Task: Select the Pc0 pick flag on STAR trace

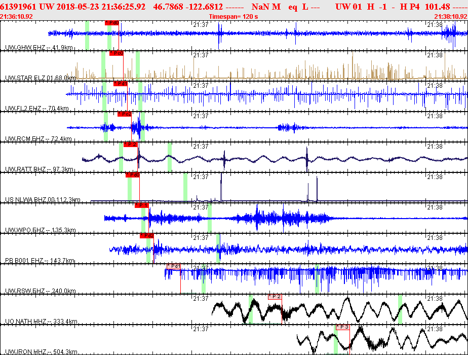Action: pyautogui.click(x=116, y=53)
